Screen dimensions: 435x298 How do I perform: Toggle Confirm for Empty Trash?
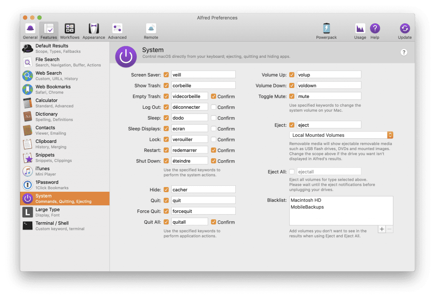pyautogui.click(x=213, y=96)
